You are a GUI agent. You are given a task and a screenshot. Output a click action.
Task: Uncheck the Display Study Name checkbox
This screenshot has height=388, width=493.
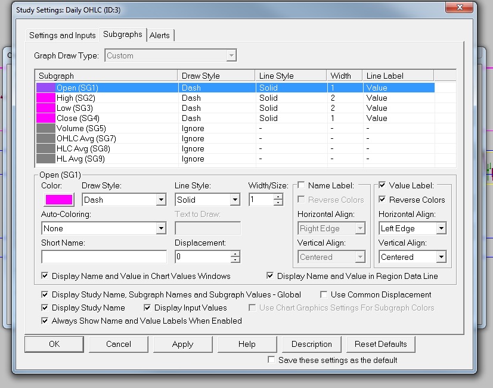click(45, 308)
